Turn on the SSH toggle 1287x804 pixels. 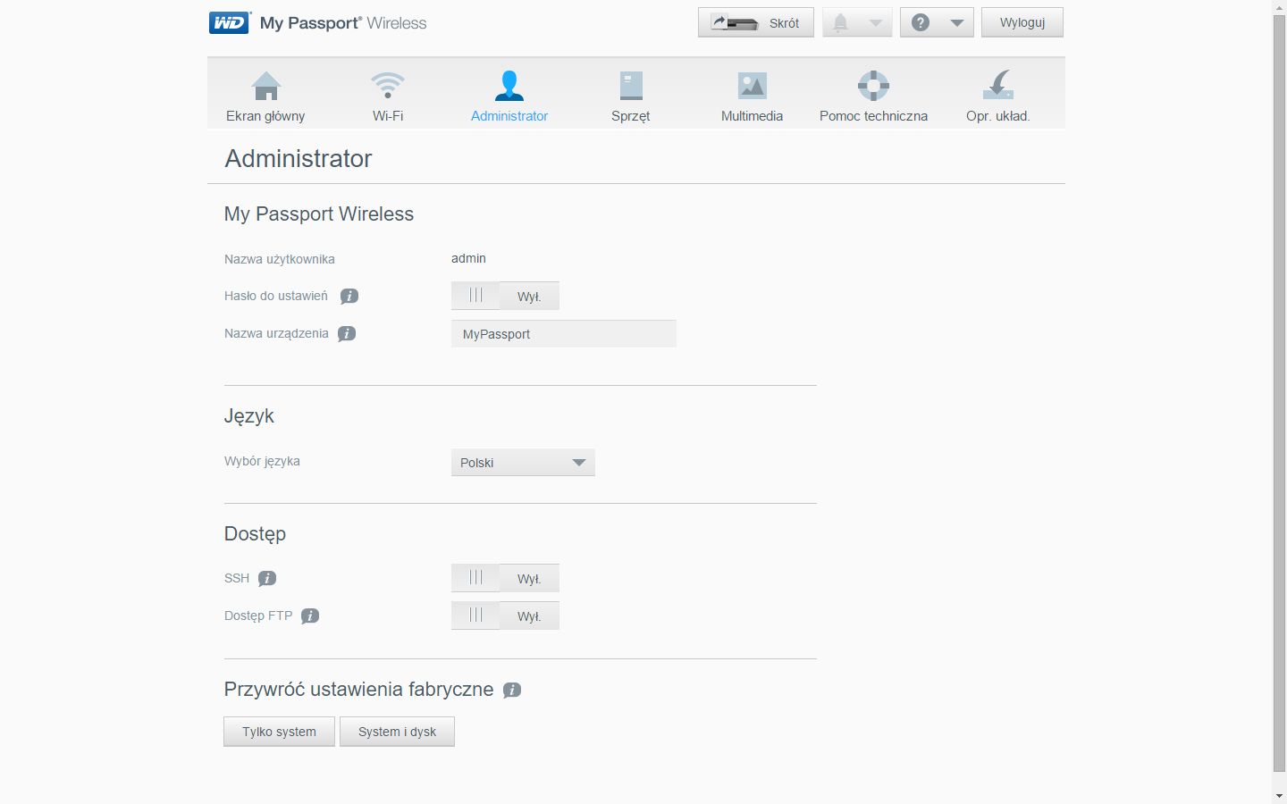[x=505, y=579]
